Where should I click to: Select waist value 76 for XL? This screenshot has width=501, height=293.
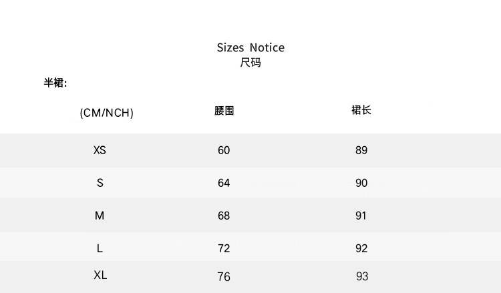224,276
